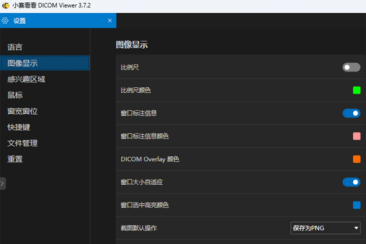Click the 窗口选中高亮颜色 row label

(145, 205)
